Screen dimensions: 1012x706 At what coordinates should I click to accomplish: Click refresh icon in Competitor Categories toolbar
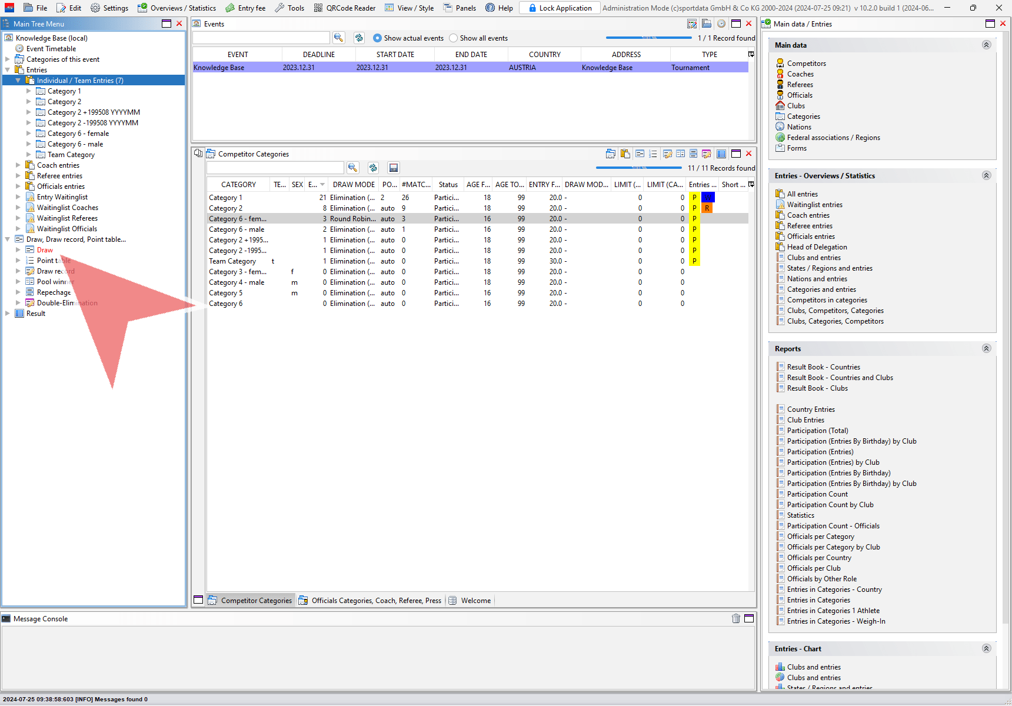[373, 168]
